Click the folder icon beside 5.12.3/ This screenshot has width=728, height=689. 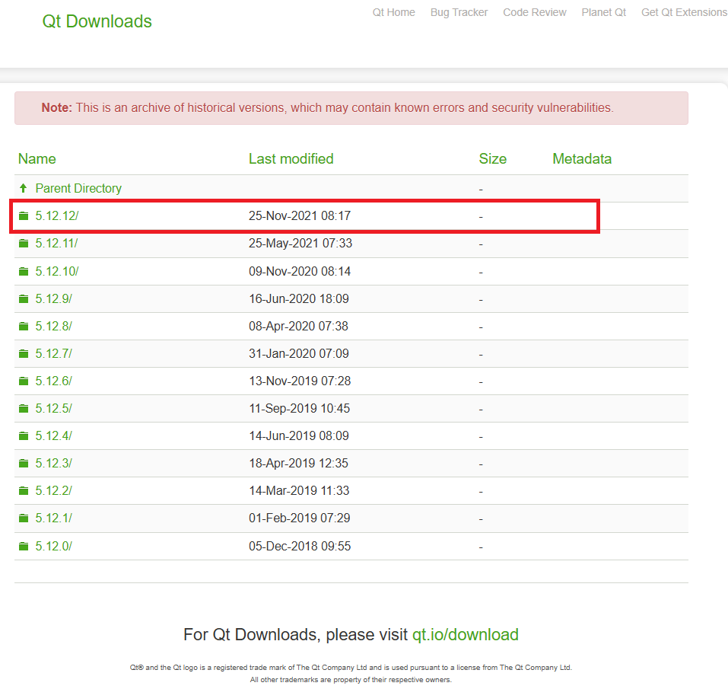24,463
